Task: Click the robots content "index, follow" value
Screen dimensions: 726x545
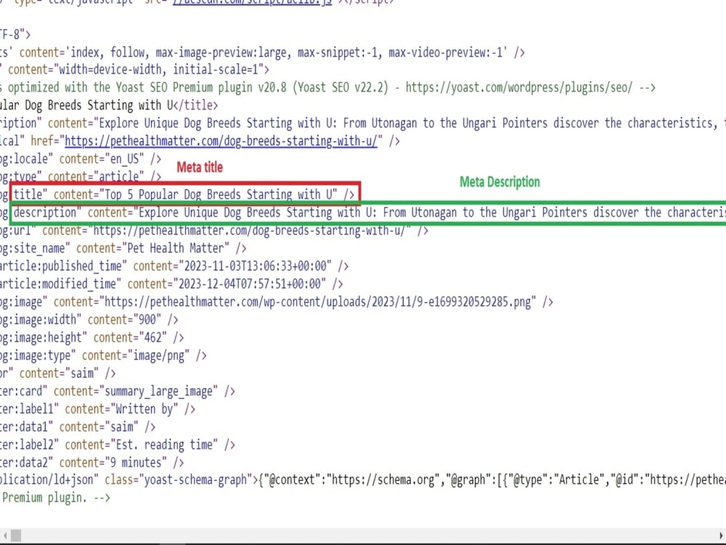Action: click(286, 52)
